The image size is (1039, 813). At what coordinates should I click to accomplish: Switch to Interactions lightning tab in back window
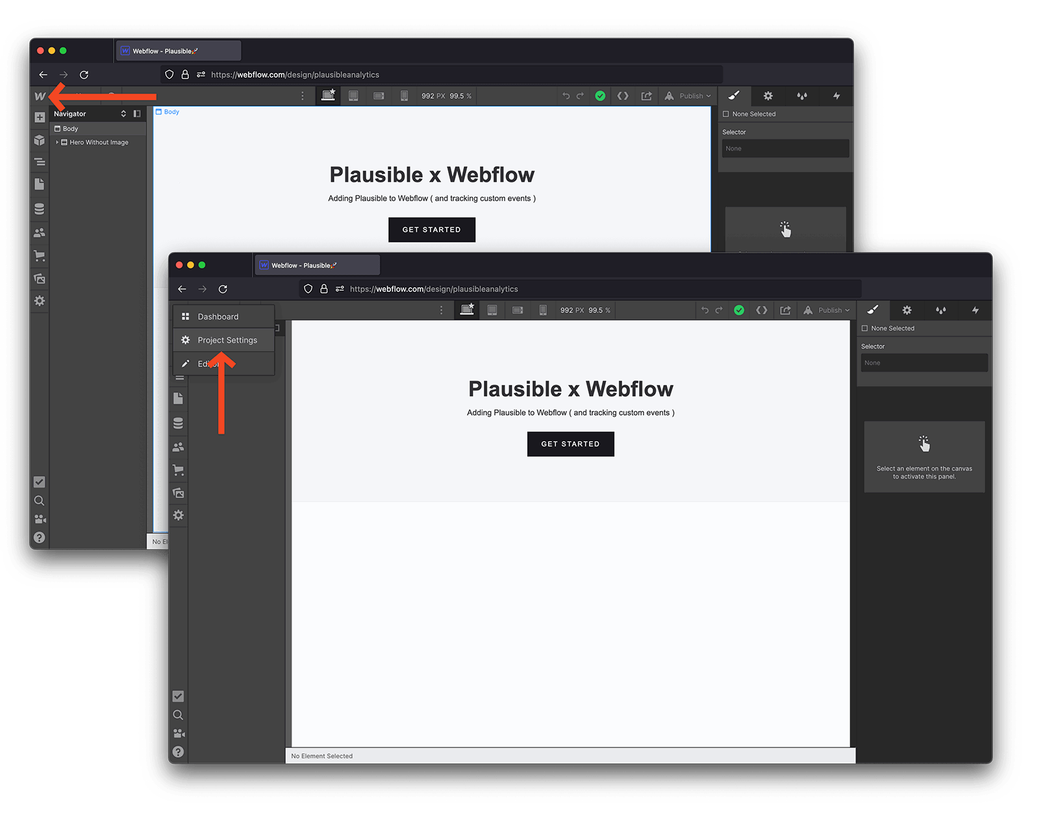pyautogui.click(x=836, y=96)
